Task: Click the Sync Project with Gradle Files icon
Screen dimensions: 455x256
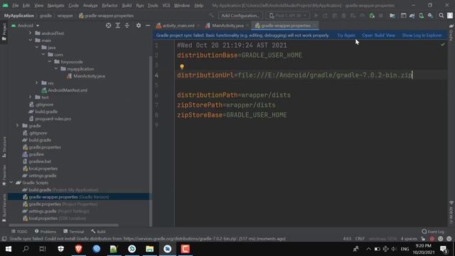Action: (412, 16)
